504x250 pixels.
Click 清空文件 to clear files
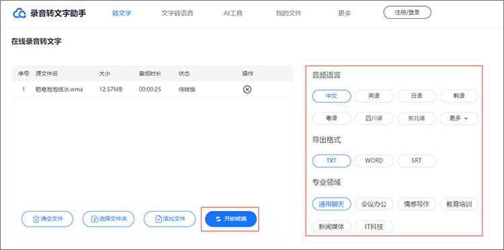47,219
